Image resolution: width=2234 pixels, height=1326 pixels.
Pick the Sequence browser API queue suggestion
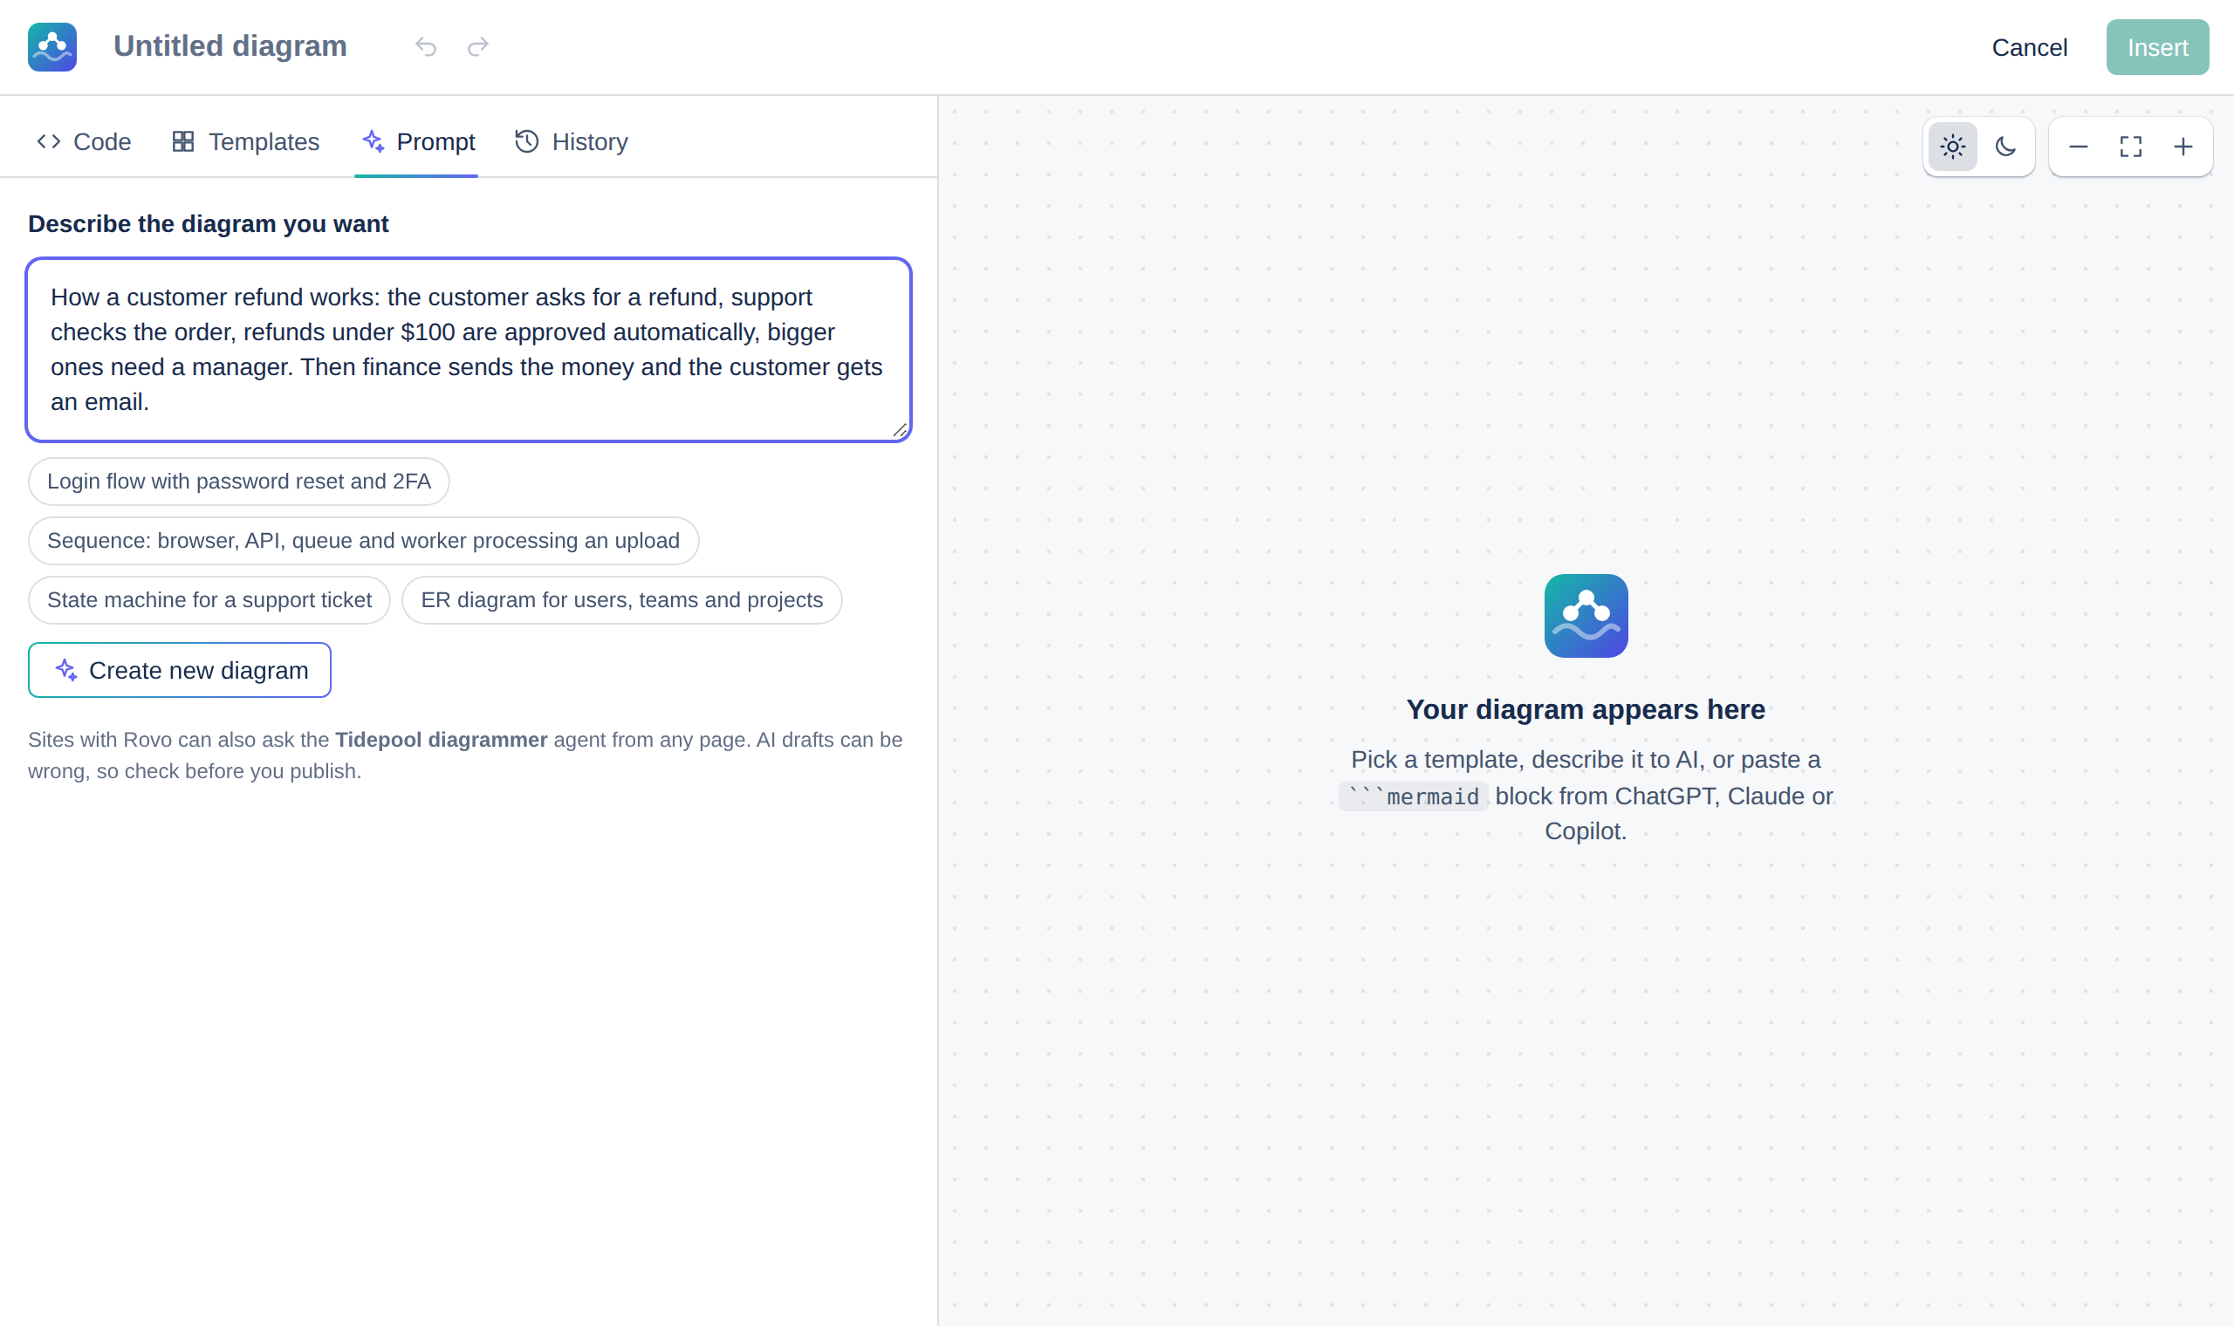[x=363, y=541]
